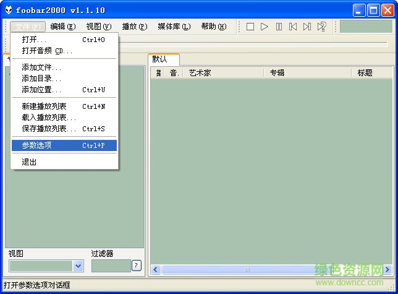The width and height of the screenshot is (398, 294).
Task: Minimize the foobar2000 window
Action: 359,11
